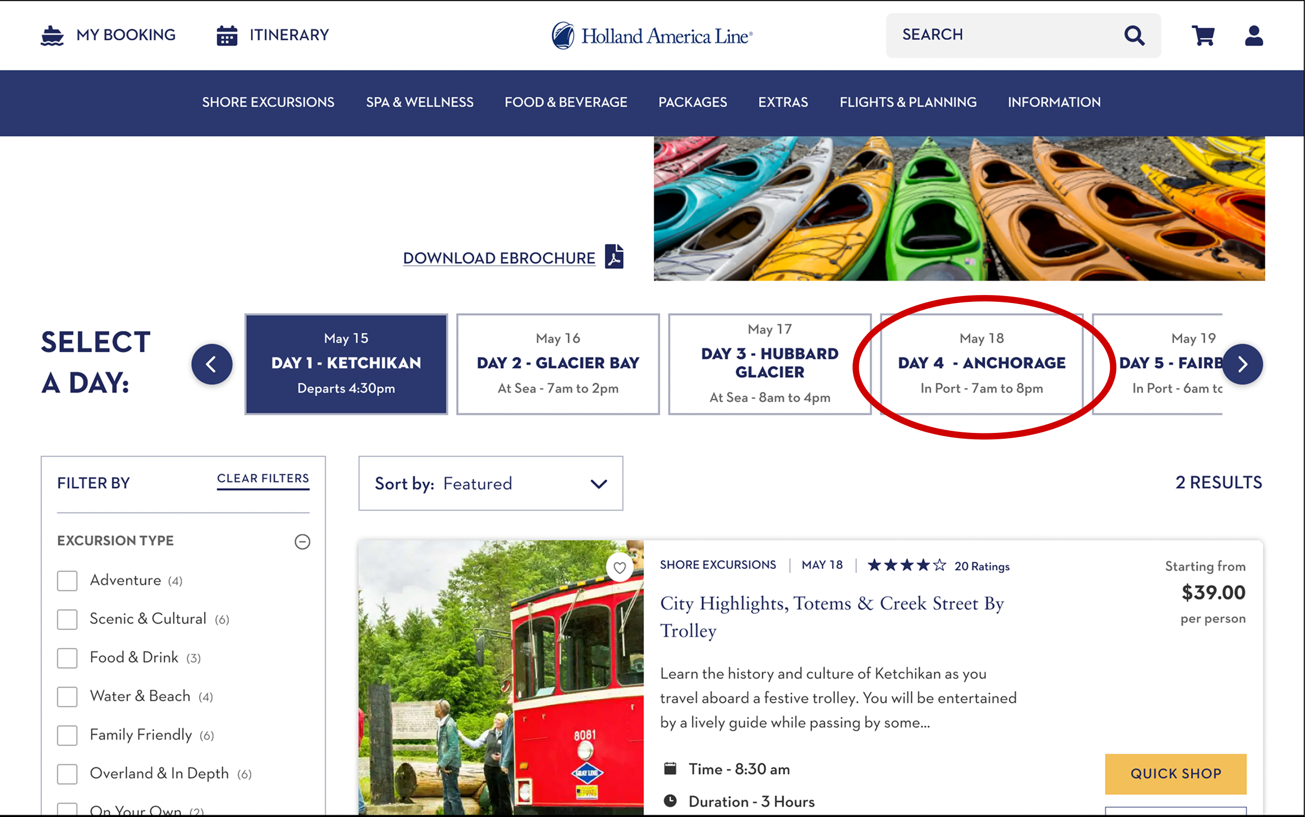Open the shopping cart icon
The image size is (1305, 817).
click(1203, 36)
